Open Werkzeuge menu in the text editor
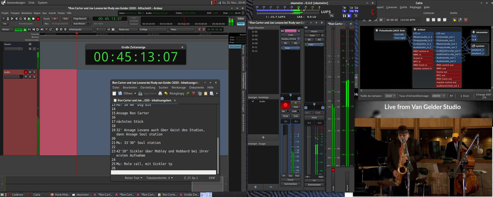 coord(178,87)
